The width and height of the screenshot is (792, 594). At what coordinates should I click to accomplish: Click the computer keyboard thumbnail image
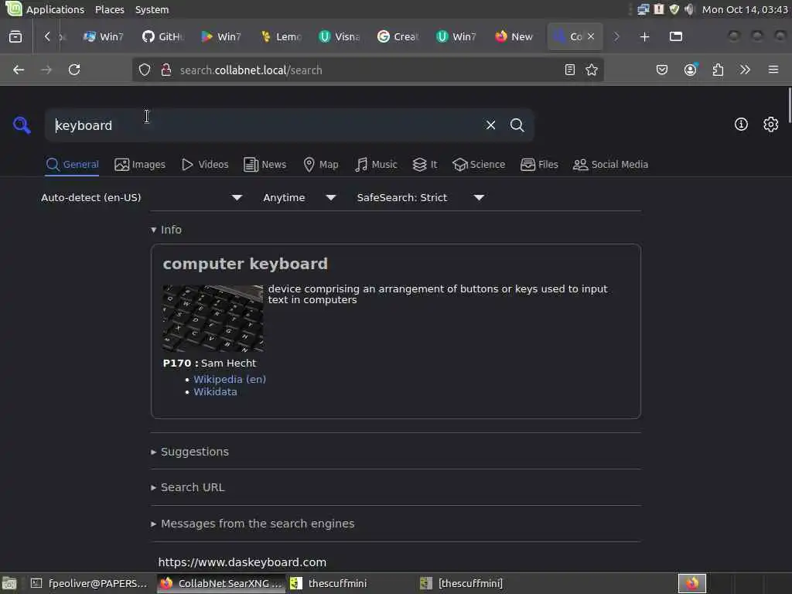tap(213, 319)
